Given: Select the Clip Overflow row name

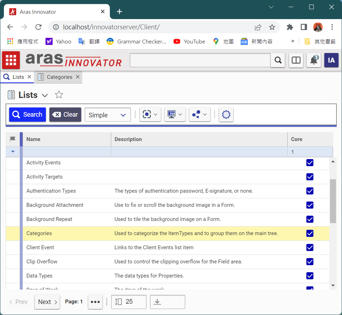Looking at the screenshot, I should pyautogui.click(x=42, y=262).
